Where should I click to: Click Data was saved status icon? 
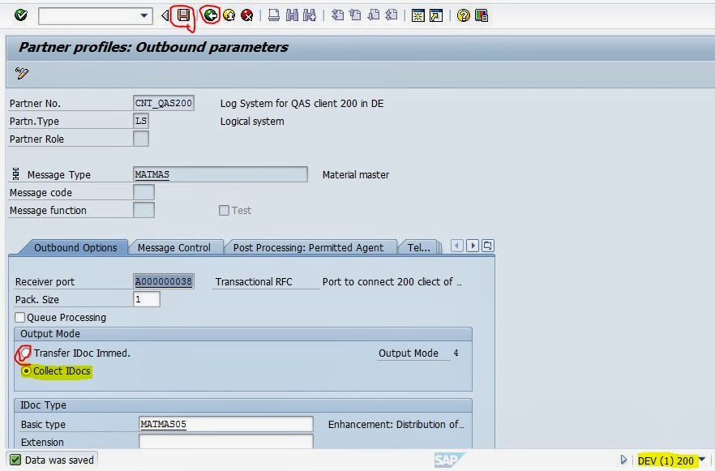pyautogui.click(x=15, y=460)
